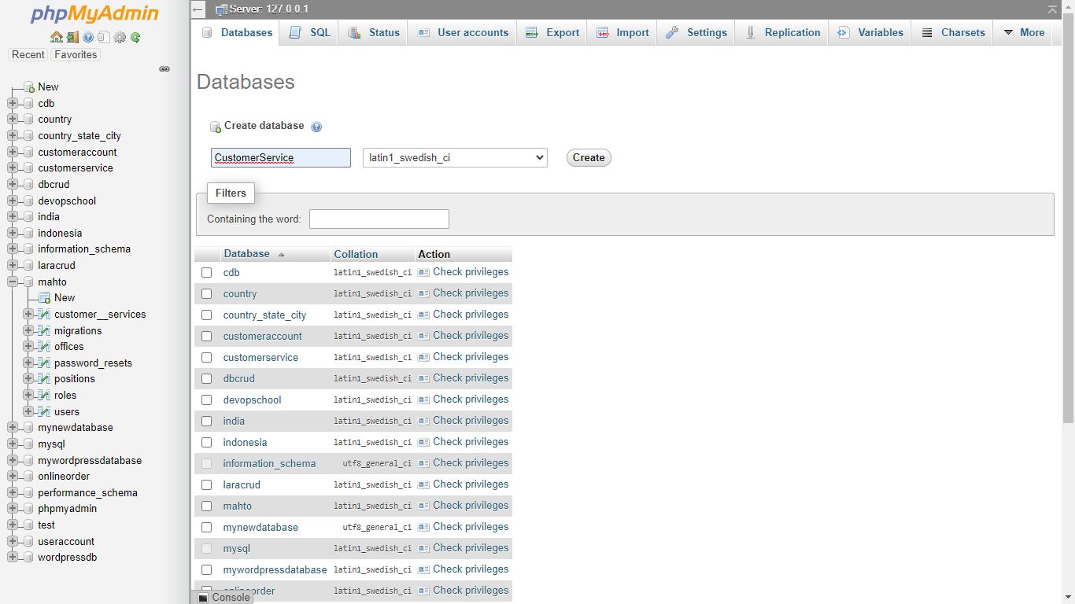1075x604 pixels.
Task: Click the page vertical scrollbar
Action: coord(1068,236)
